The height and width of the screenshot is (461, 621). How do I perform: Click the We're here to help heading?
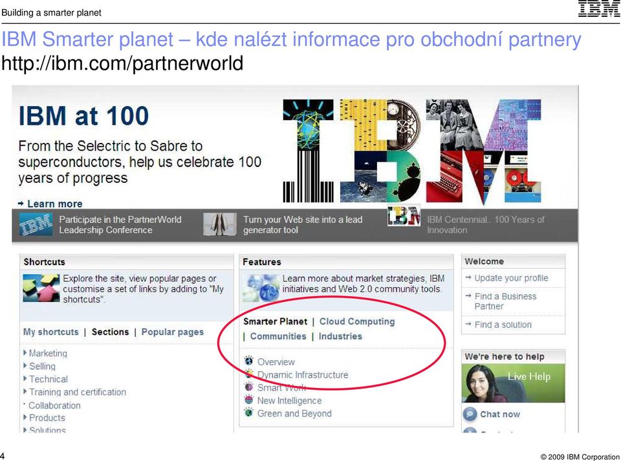[x=505, y=356]
